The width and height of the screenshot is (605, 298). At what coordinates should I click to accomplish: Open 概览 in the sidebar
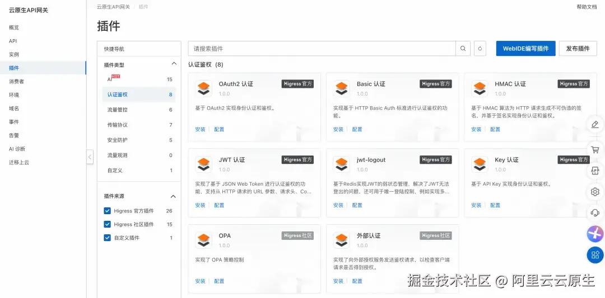click(14, 27)
